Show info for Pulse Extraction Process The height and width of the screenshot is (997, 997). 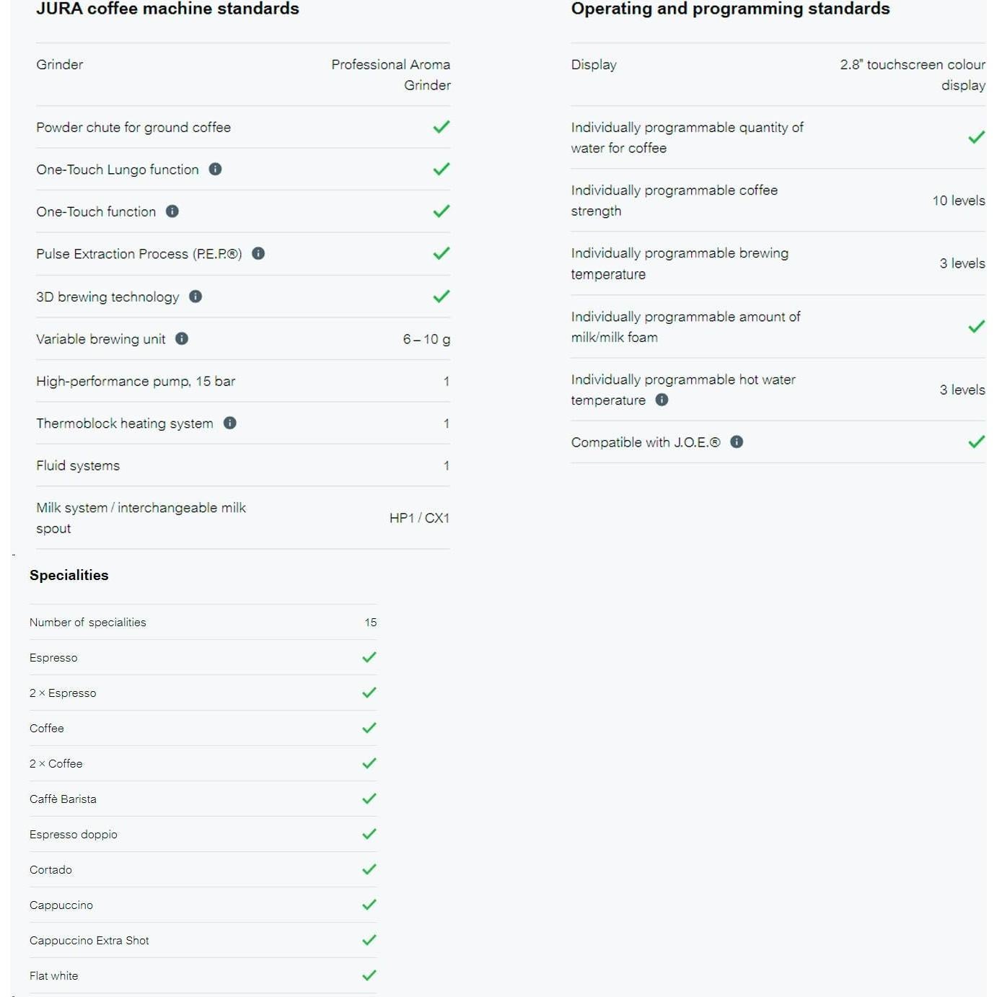pyautogui.click(x=258, y=253)
